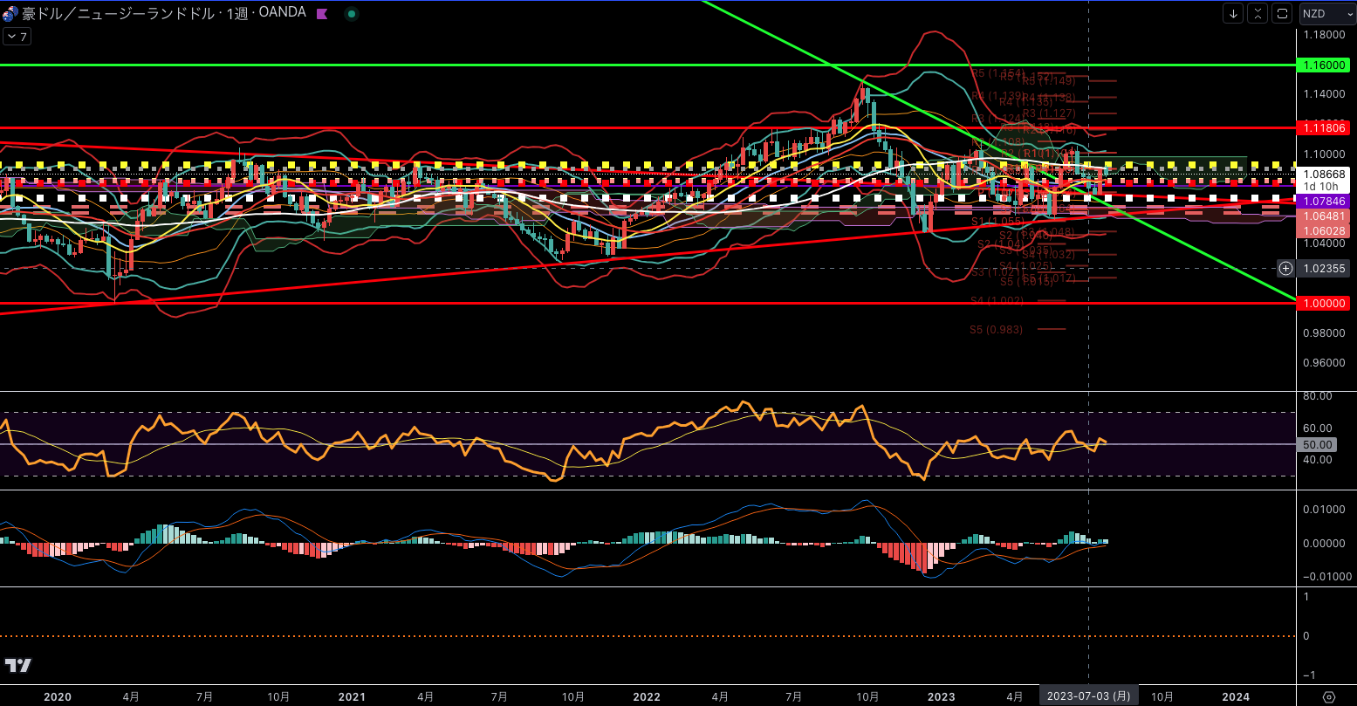
Task: Click the RSI 50.00 level label
Action: pyautogui.click(x=1317, y=445)
